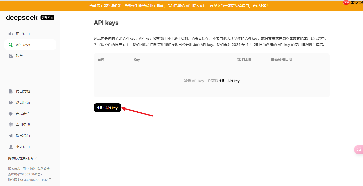
Task: Click the API keys magnifier icon in sidebar
Action: [x=11, y=45]
